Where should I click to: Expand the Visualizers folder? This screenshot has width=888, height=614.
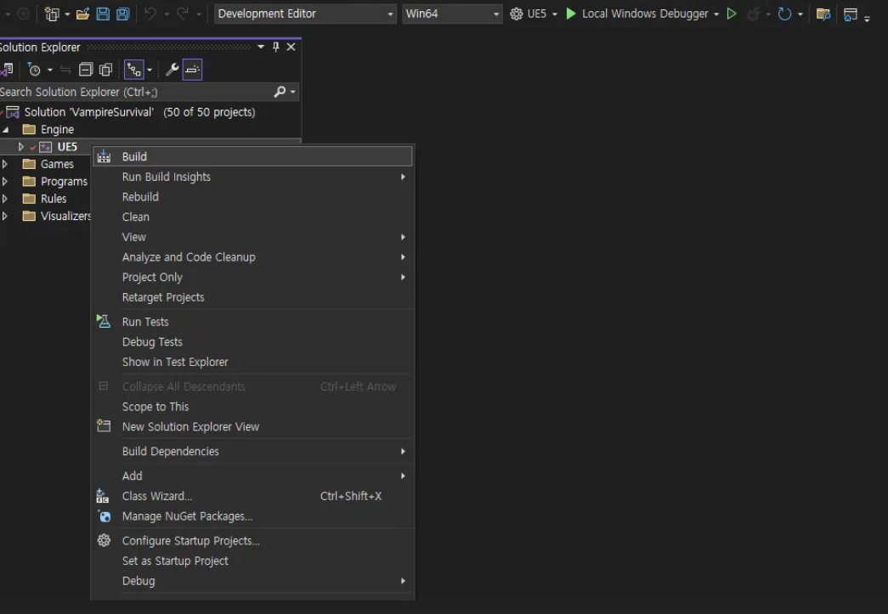[5, 217]
